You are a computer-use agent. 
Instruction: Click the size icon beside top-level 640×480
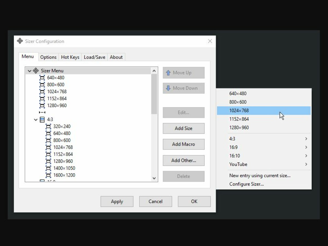click(42, 78)
